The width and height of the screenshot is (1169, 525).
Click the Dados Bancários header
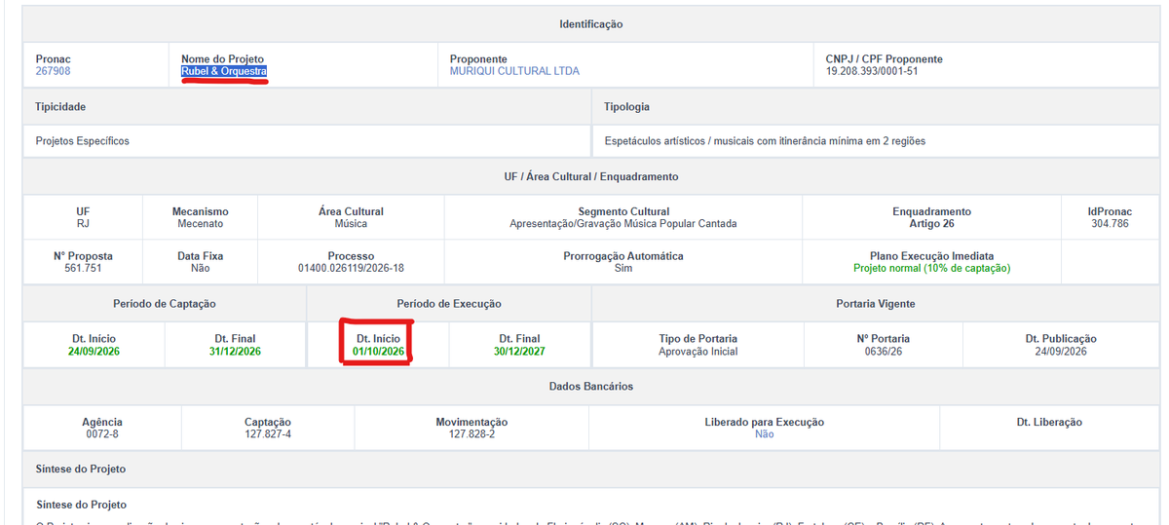pyautogui.click(x=591, y=387)
